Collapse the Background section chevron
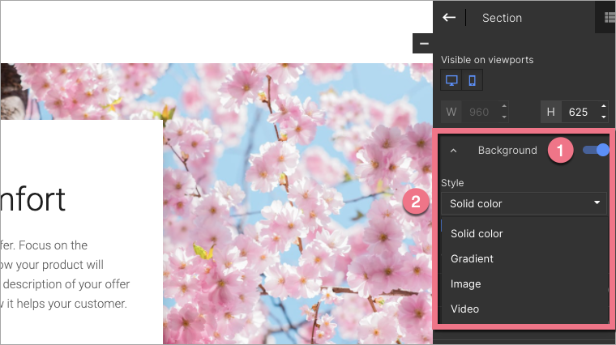Viewport: 616px width, 345px height. click(453, 151)
